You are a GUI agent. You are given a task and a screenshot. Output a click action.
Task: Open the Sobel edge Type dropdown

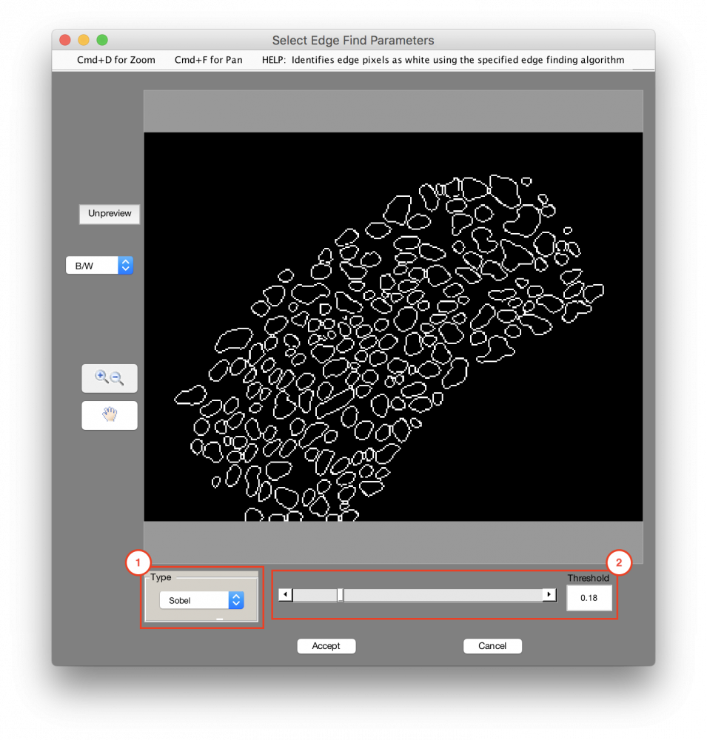(201, 600)
